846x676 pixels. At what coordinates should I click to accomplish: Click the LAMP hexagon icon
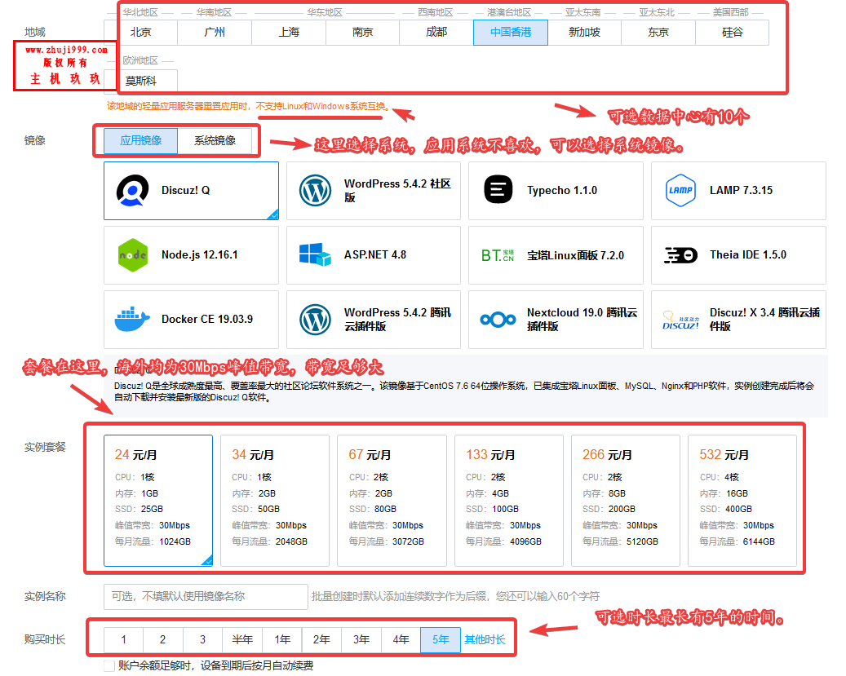tap(680, 191)
